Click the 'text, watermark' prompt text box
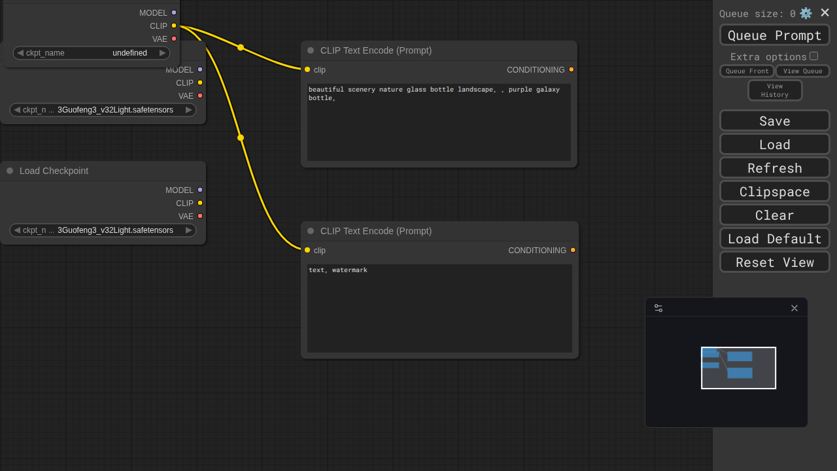This screenshot has width=837, height=471. coord(439,308)
